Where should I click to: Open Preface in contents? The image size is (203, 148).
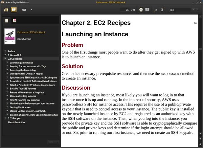(x=12, y=51)
